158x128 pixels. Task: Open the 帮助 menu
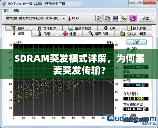click(17, 10)
